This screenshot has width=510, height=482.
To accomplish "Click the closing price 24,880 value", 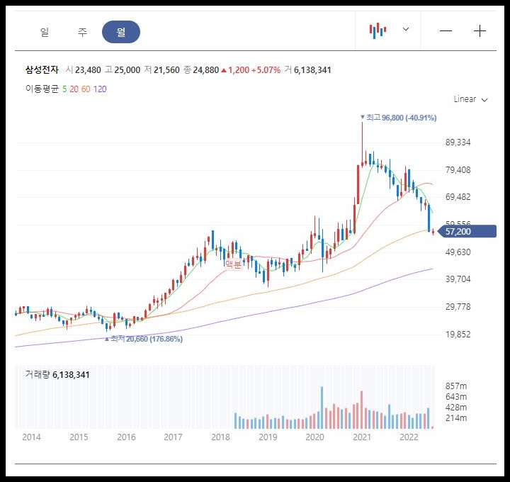I will [206, 70].
